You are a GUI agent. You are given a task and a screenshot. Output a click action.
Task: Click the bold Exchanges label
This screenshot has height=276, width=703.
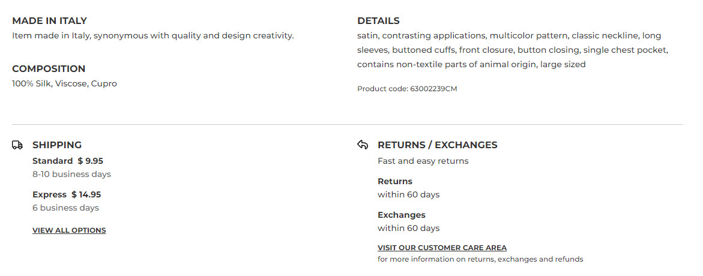point(401,215)
